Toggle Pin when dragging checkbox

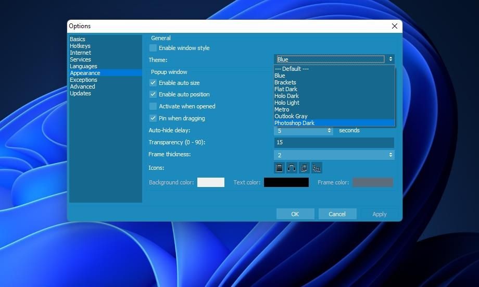(x=153, y=118)
